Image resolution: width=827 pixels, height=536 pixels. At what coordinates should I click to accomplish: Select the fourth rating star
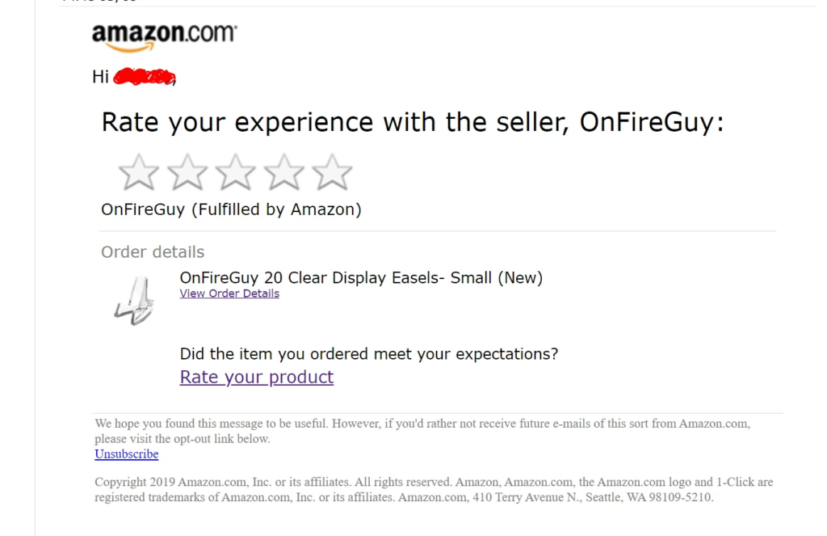283,171
